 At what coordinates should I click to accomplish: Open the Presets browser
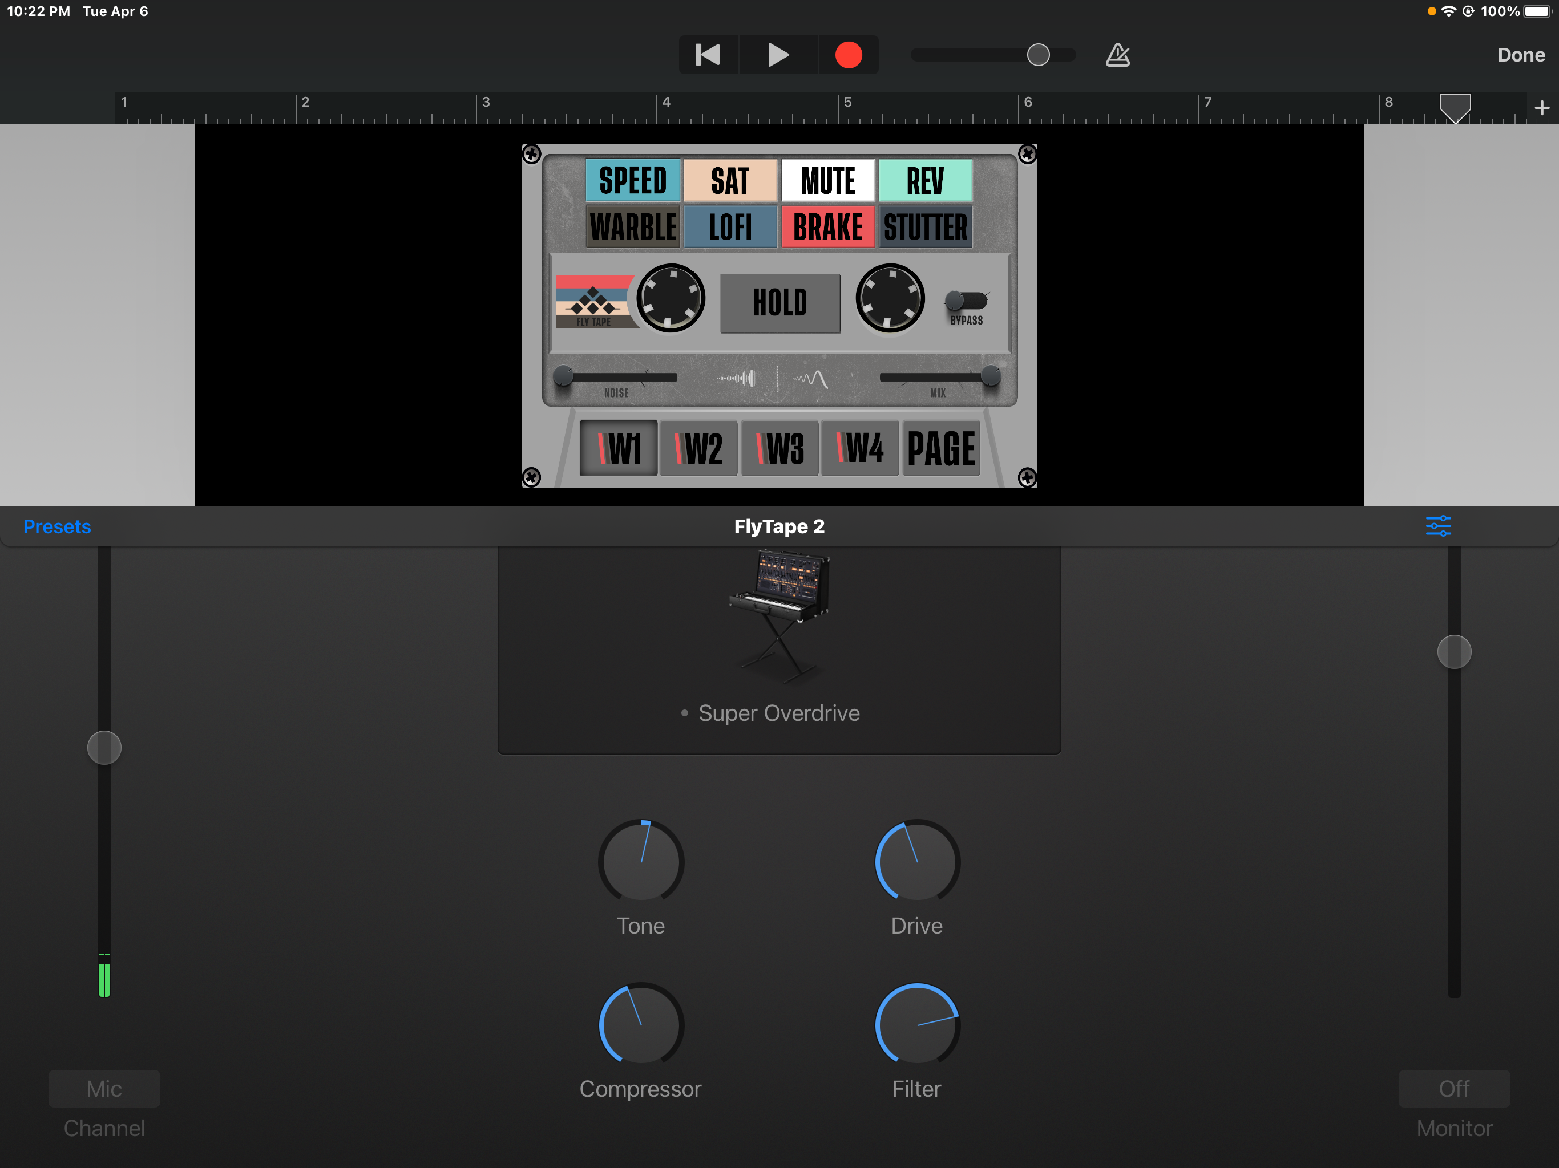tap(56, 525)
